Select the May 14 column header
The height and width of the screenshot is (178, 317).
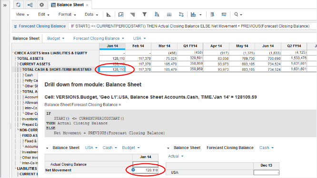242,46
